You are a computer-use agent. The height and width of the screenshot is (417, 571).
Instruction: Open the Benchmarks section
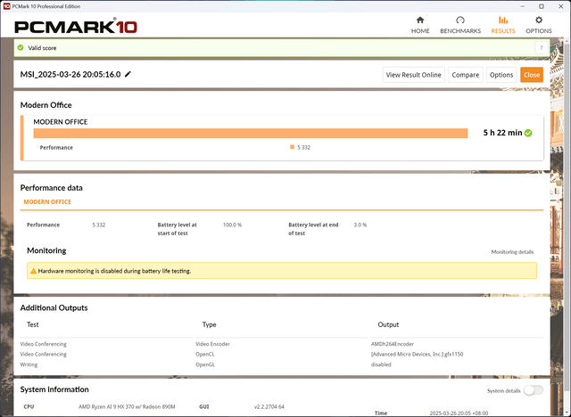pos(460,25)
